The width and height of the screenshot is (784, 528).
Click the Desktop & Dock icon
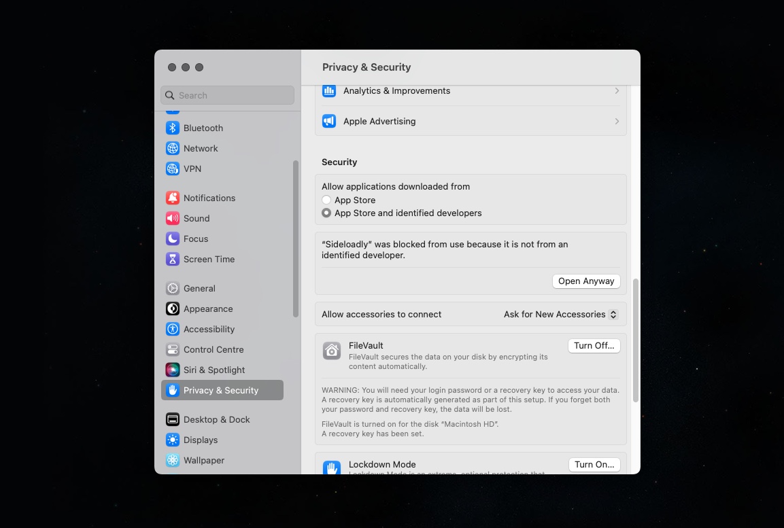173,419
